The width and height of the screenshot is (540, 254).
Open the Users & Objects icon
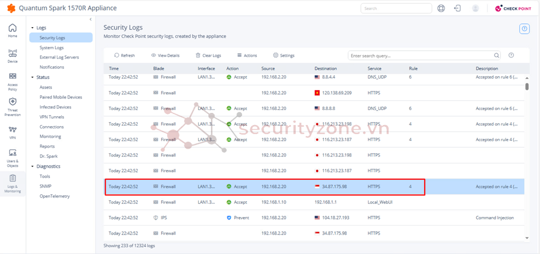12,153
